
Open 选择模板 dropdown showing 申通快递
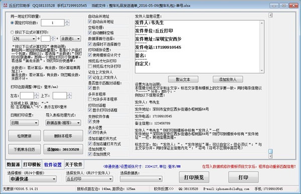pyautogui.click(x=33, y=179)
